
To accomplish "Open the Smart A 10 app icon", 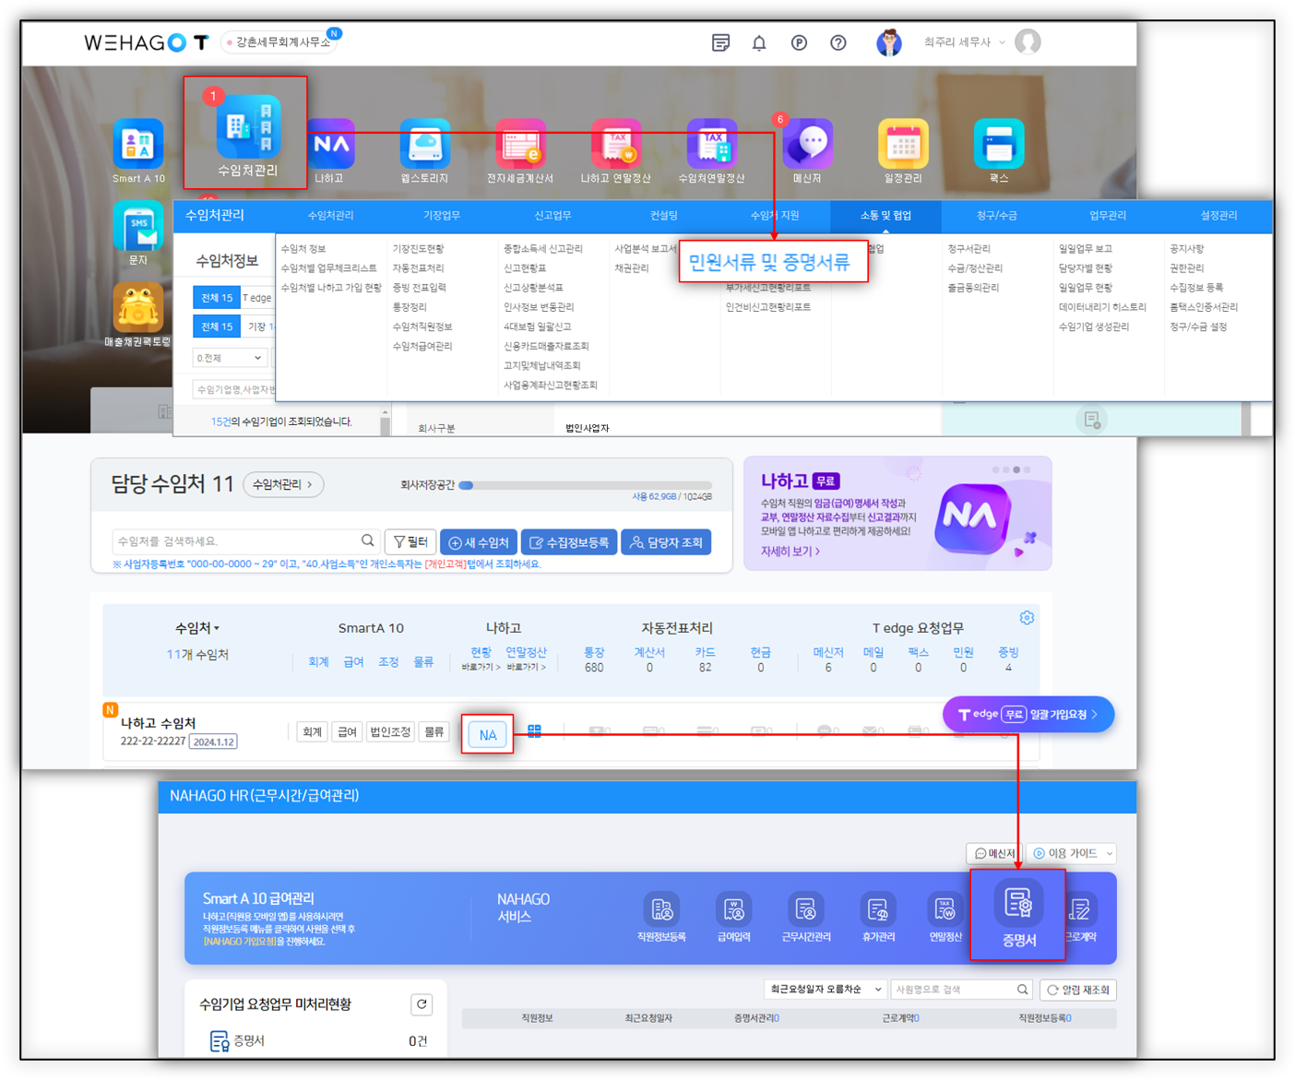I will 138,145.
